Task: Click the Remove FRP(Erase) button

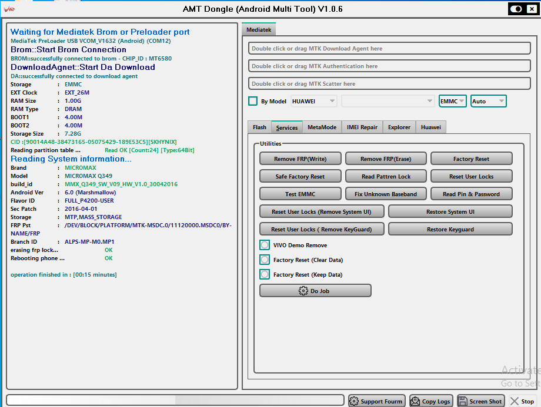Action: 386,159
